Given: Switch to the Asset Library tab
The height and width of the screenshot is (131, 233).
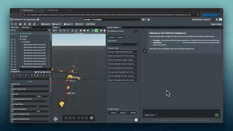Looking at the screenshot, I should 26,27.
